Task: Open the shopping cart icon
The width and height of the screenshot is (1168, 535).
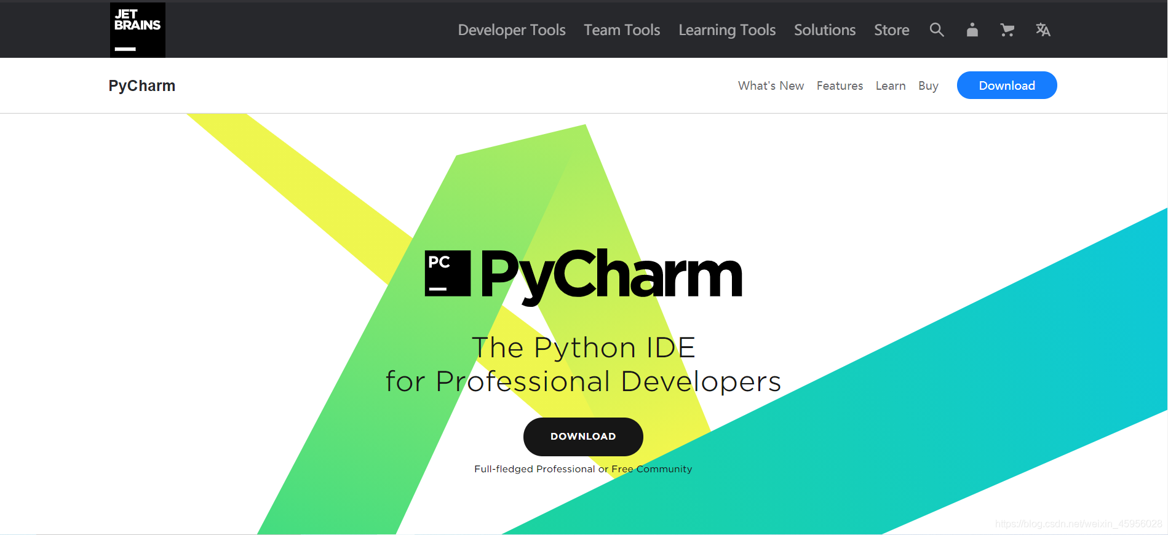Action: (x=1007, y=30)
